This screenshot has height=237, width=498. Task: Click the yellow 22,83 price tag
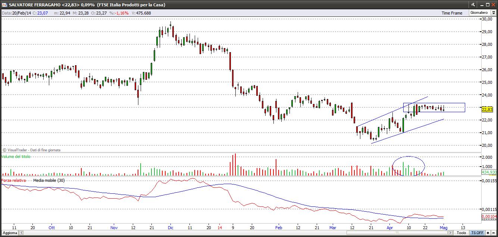tap(487, 110)
